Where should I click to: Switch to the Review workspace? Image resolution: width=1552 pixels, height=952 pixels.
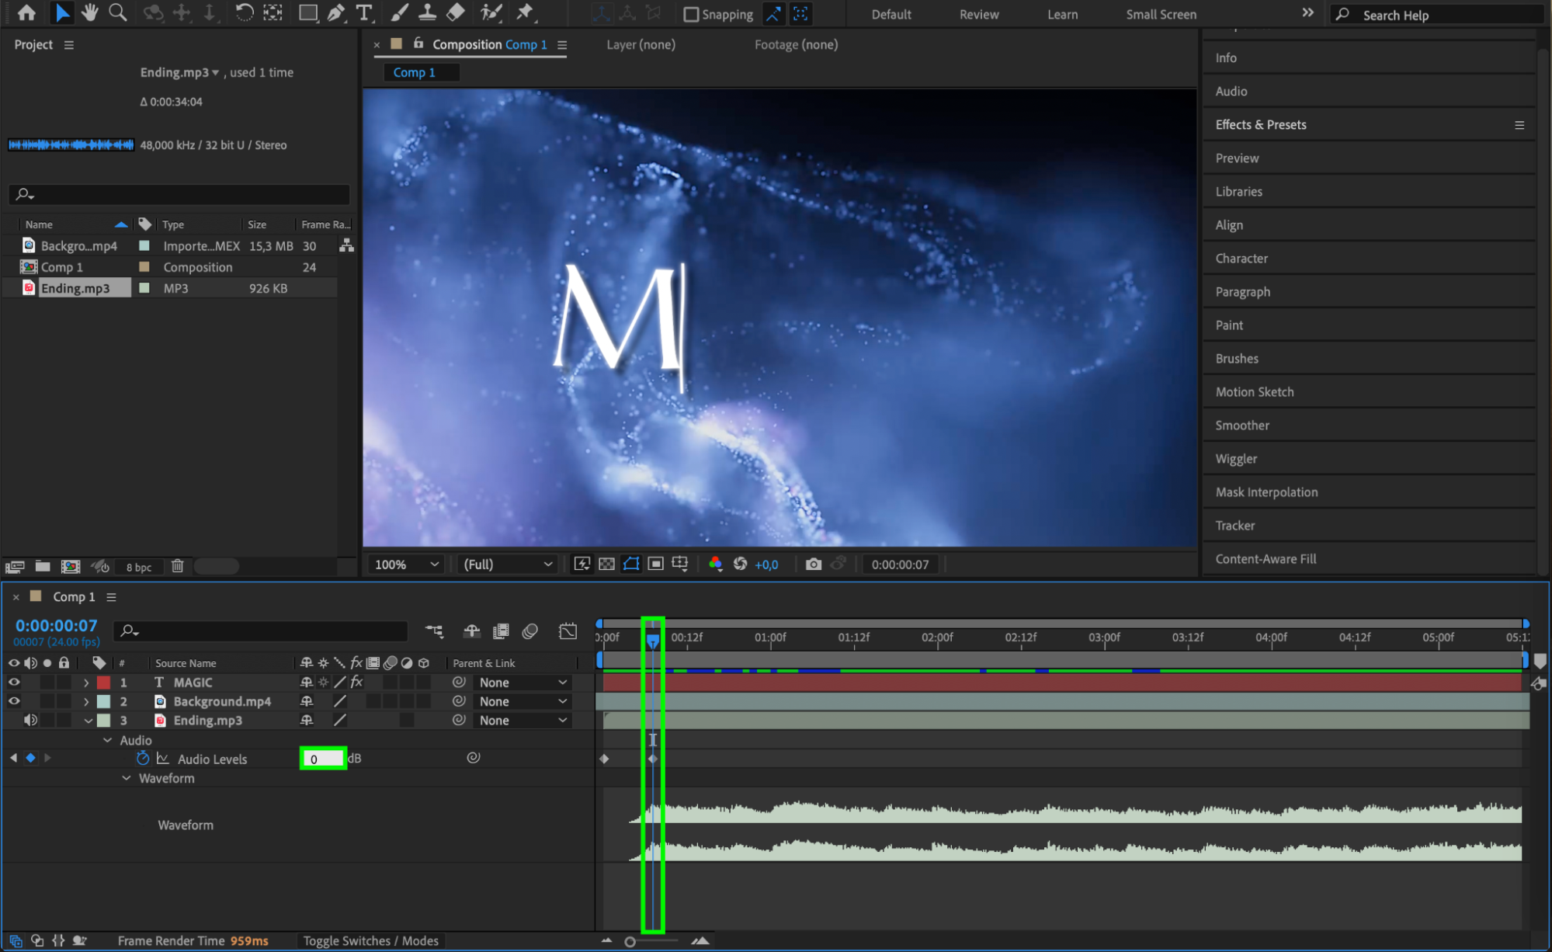(x=978, y=15)
